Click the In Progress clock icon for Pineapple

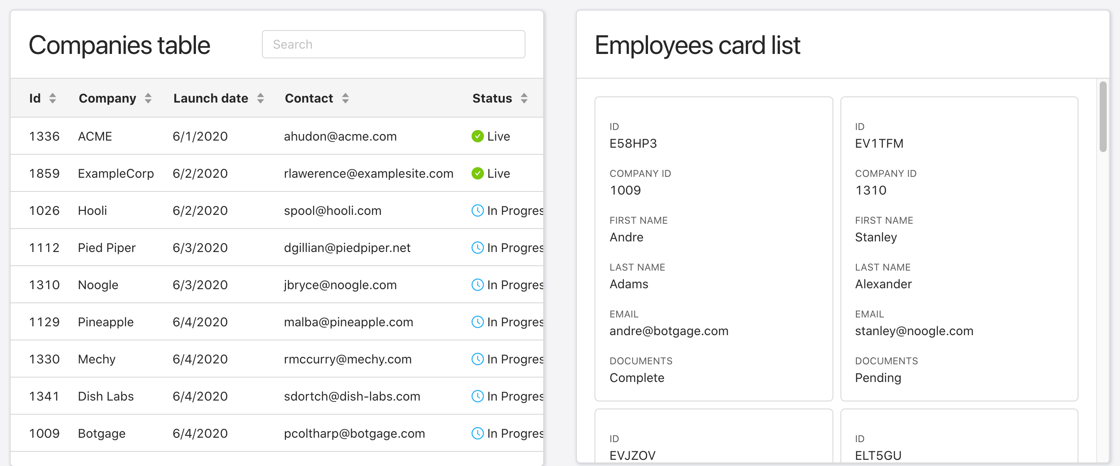(x=477, y=322)
